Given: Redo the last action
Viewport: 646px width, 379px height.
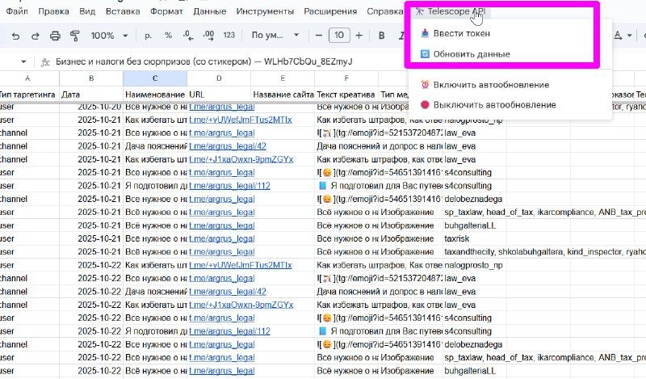Looking at the screenshot, I should (36, 36).
